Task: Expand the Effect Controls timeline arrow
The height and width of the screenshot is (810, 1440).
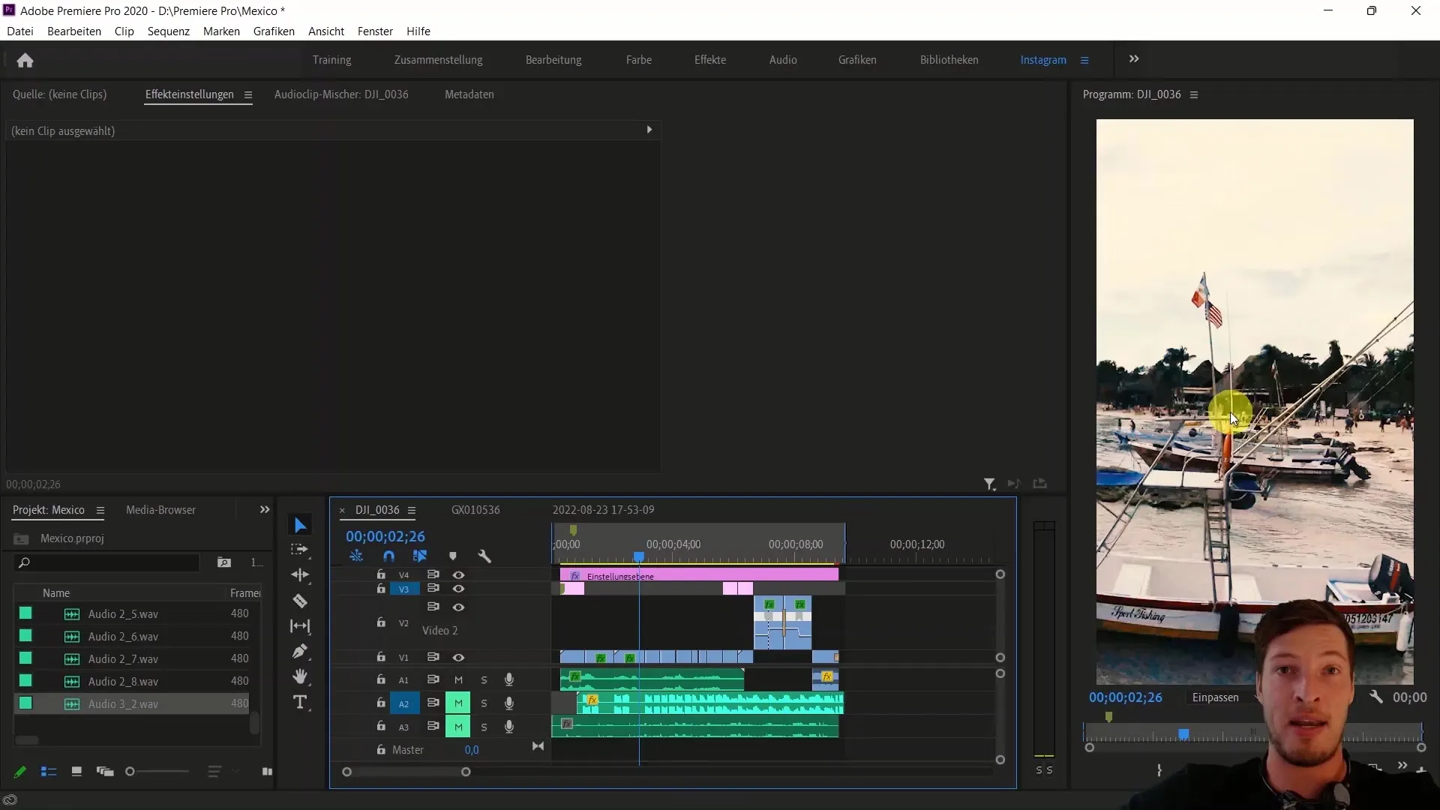Action: coord(649,130)
